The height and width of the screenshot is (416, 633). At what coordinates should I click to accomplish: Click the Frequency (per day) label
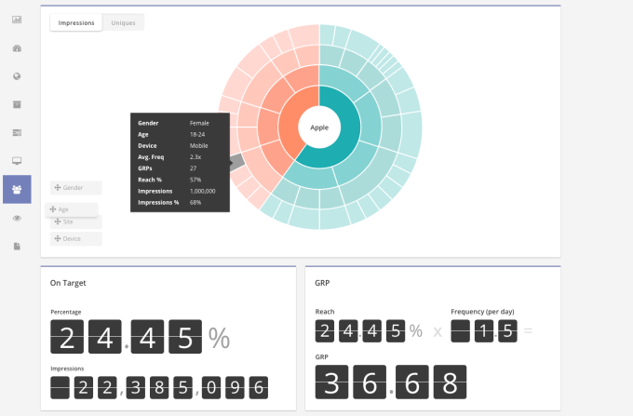(482, 312)
